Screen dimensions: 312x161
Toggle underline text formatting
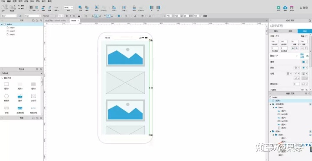coord(74,16)
